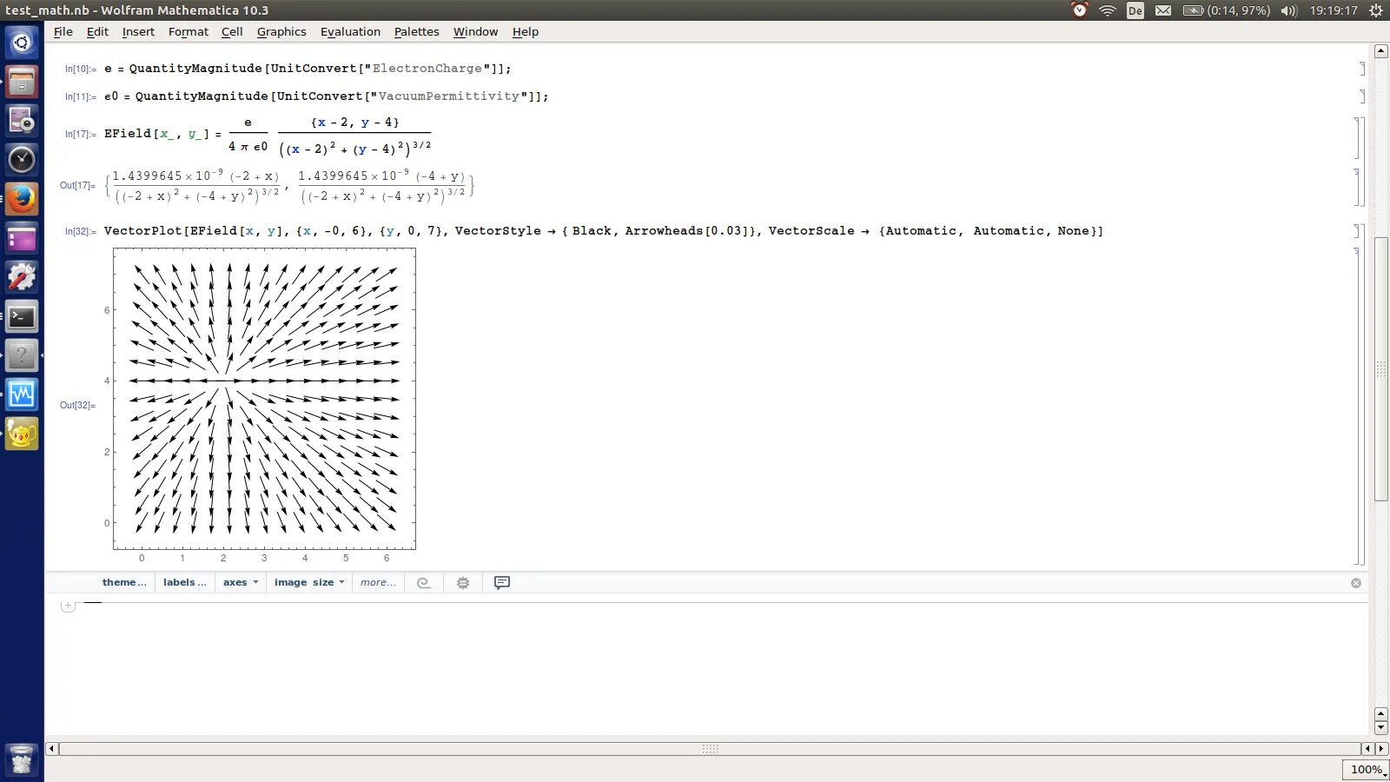This screenshot has height=782, width=1390.
Task: Open the sound volume indicator
Action: (1289, 10)
